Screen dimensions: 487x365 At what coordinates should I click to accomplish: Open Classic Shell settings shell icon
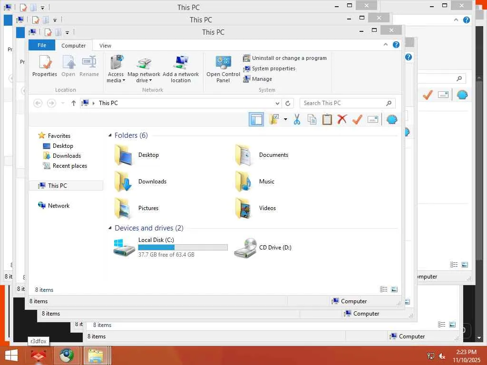point(392,119)
